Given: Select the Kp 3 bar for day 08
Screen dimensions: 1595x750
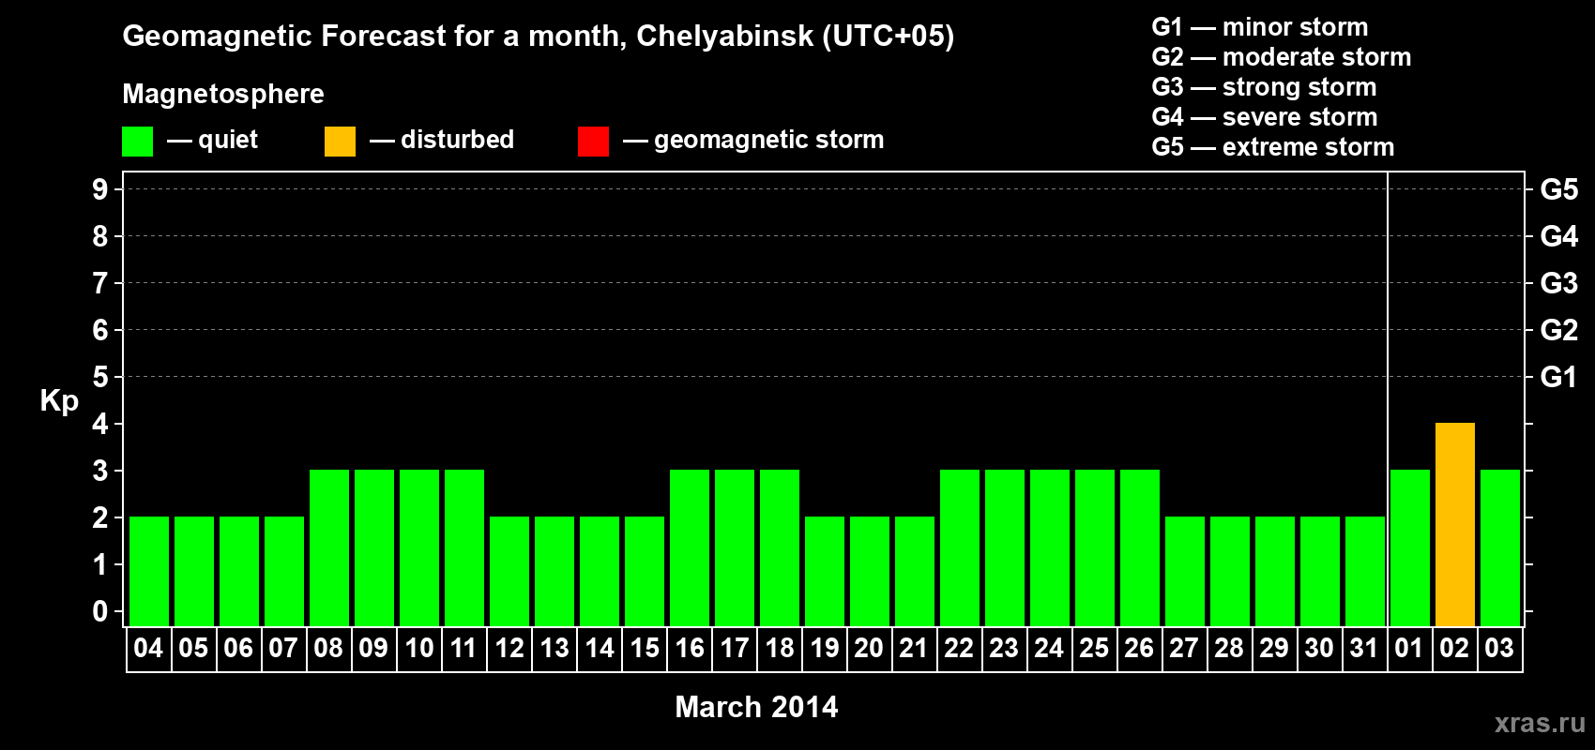Looking at the screenshot, I should click(329, 547).
